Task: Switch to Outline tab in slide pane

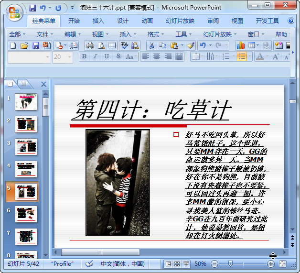Action: [24, 84]
